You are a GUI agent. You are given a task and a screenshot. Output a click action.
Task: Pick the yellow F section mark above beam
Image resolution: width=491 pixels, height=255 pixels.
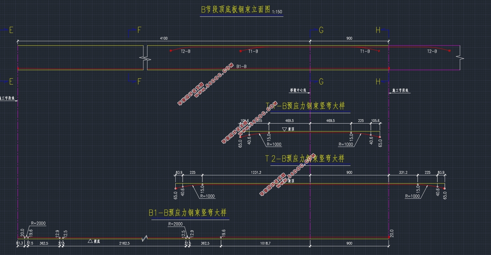coord(139,30)
